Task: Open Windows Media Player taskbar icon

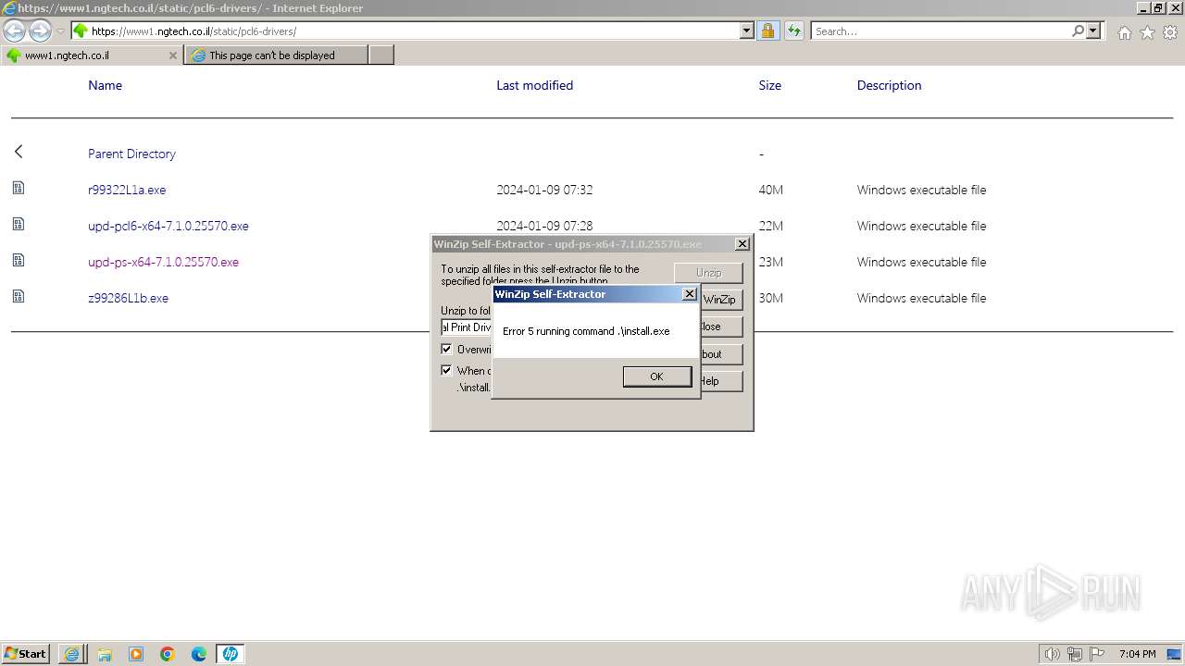Action: 136,654
